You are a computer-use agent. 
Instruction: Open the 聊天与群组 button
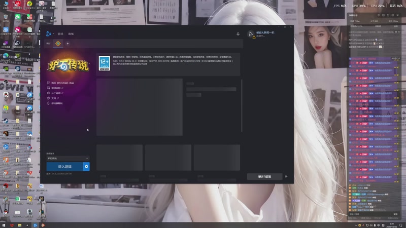[264, 176]
